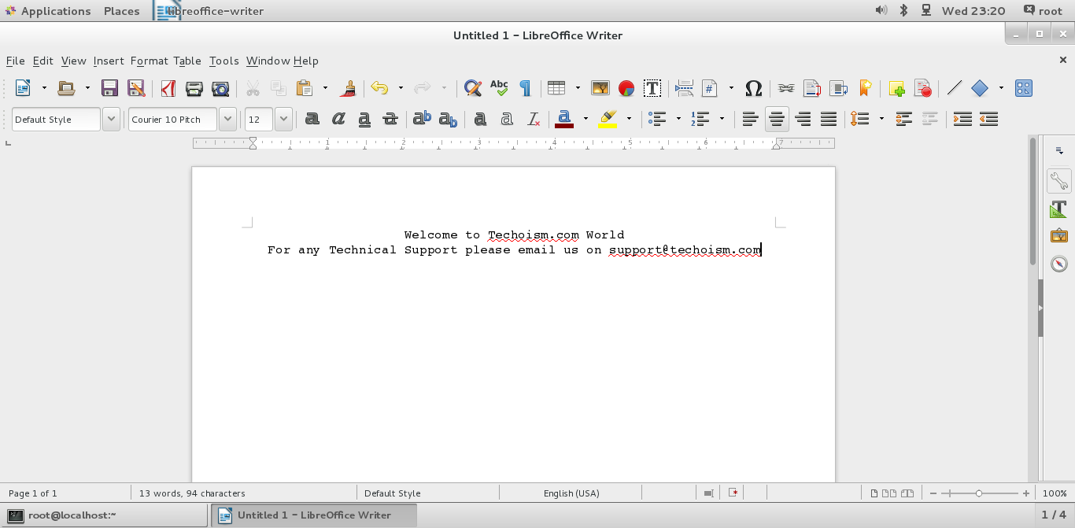Open the recent documents dropdown arrow beside Open

[x=87, y=88]
